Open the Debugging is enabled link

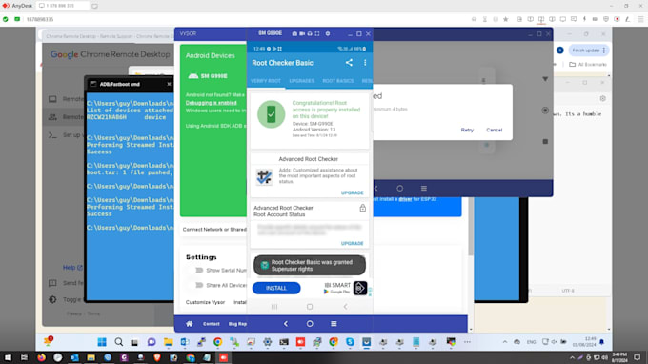212,103
